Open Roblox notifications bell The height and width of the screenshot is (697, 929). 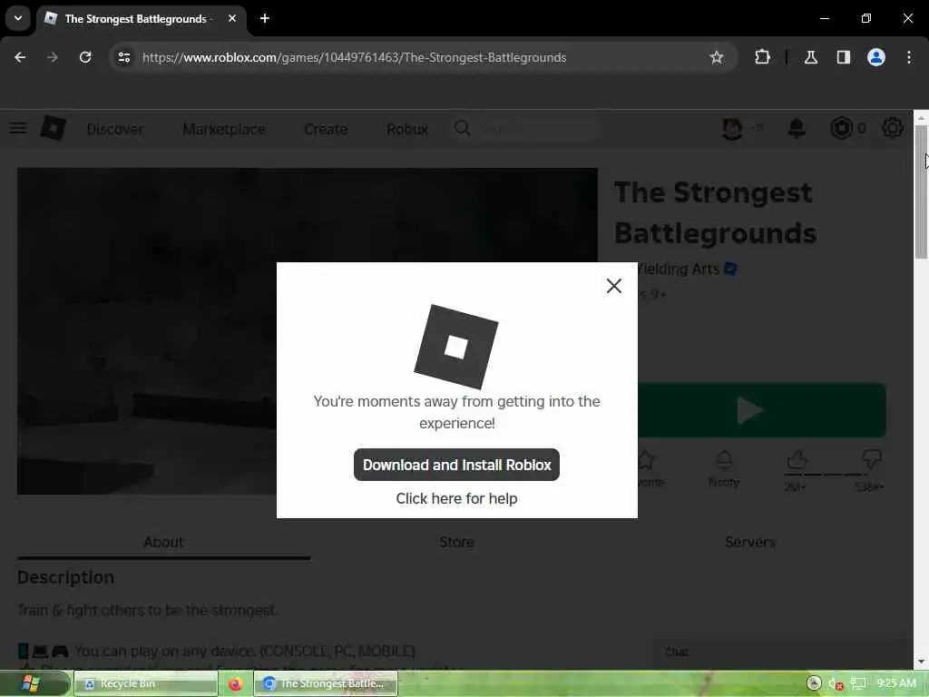tap(797, 128)
